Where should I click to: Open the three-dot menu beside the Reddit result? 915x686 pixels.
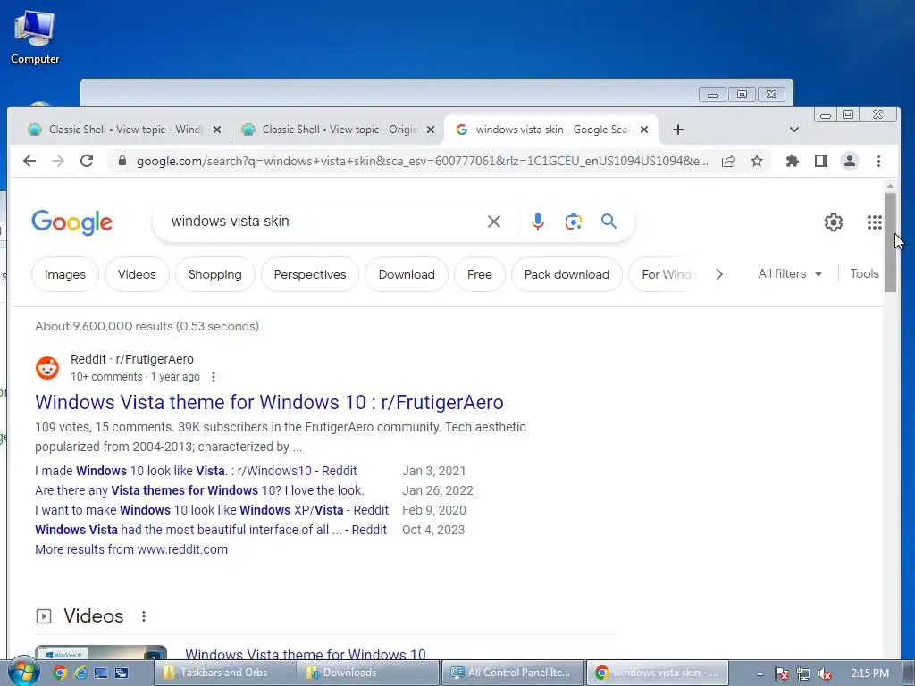tap(214, 377)
